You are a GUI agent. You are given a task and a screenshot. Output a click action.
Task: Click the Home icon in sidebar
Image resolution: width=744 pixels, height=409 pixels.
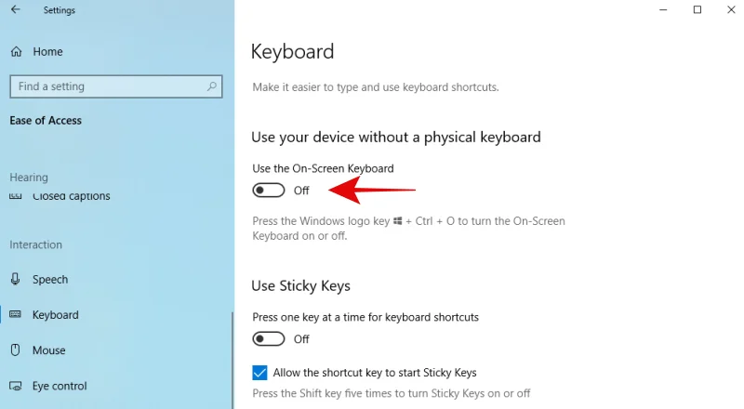coord(16,52)
